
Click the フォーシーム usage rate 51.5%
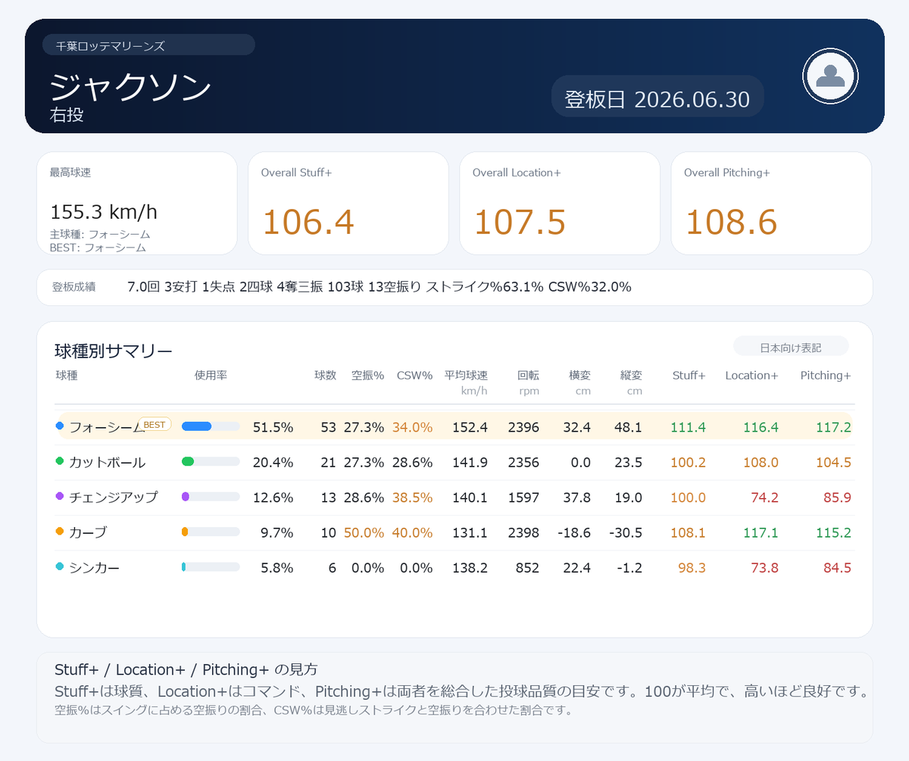point(273,427)
